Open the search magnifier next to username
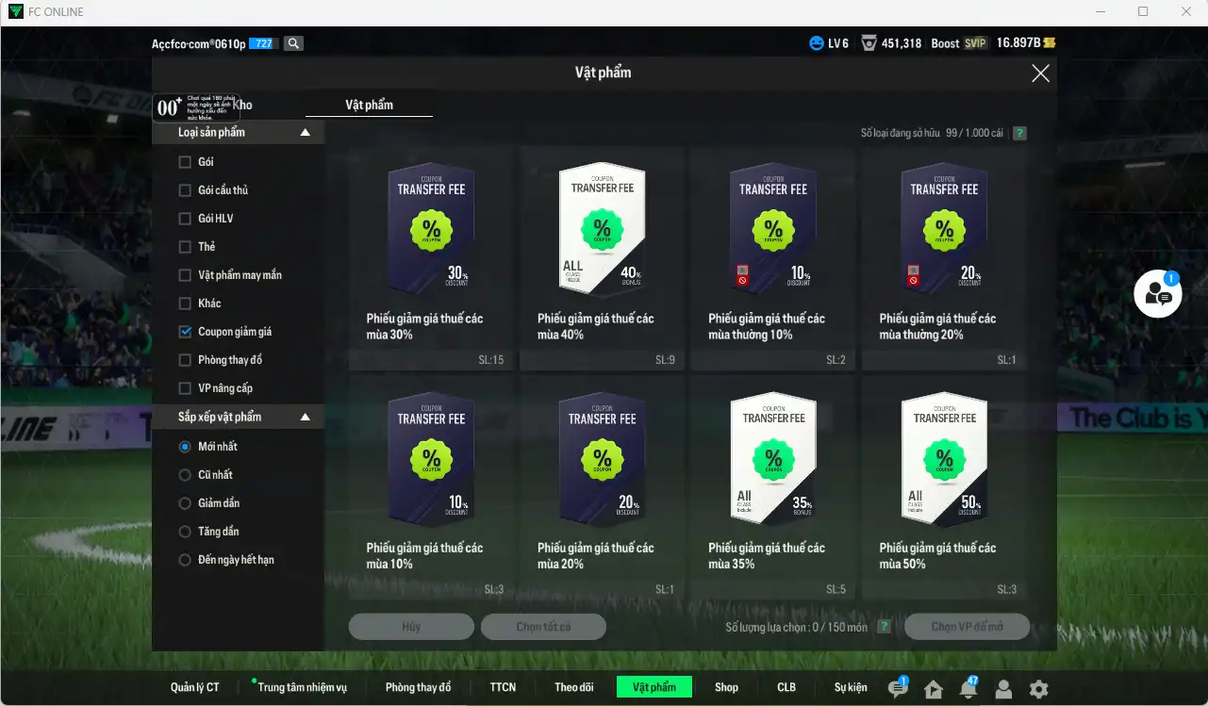The width and height of the screenshot is (1208, 706). pyautogui.click(x=293, y=43)
